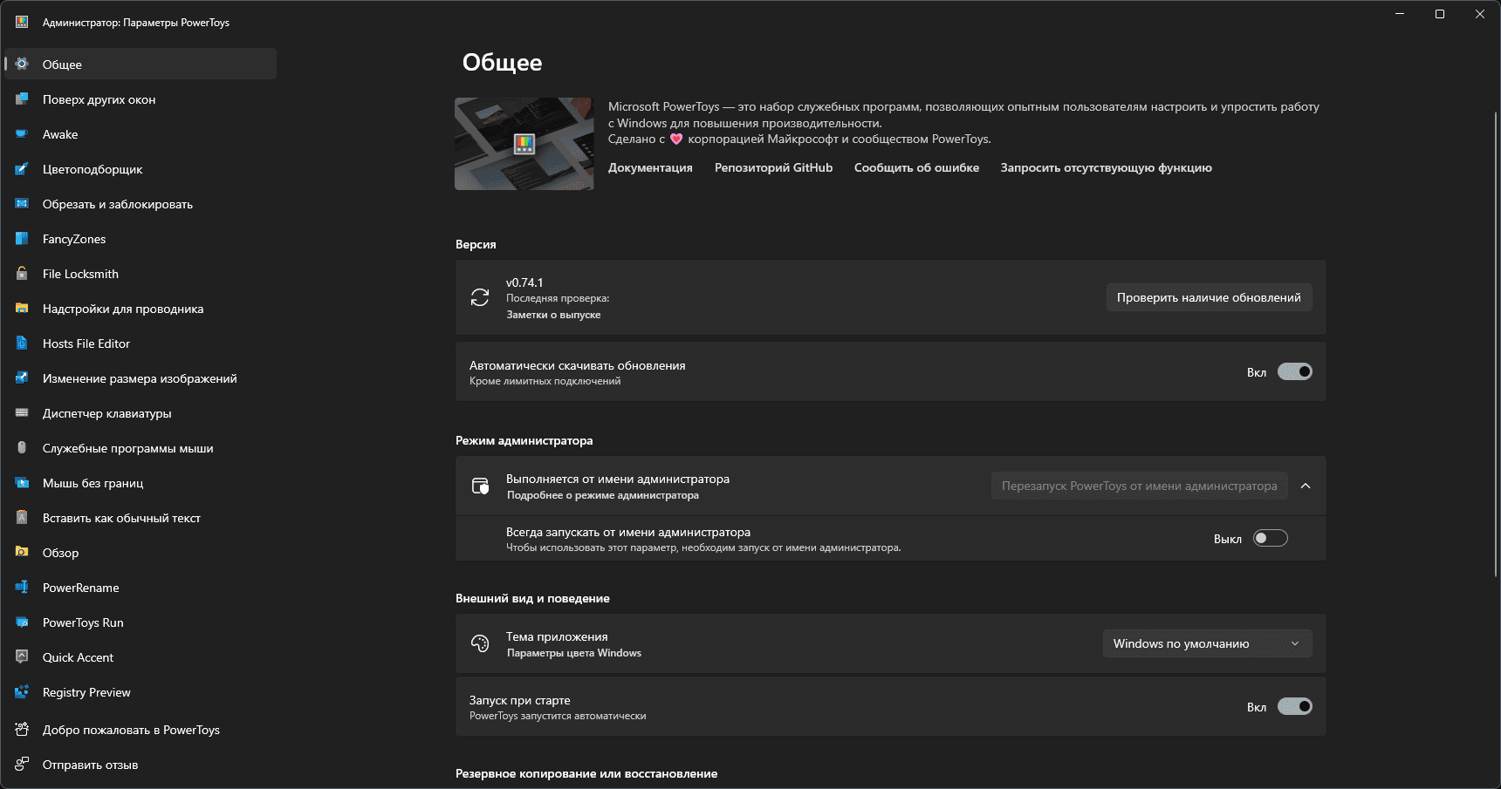
Task: Click the Awake cup icon
Action: [x=22, y=133]
